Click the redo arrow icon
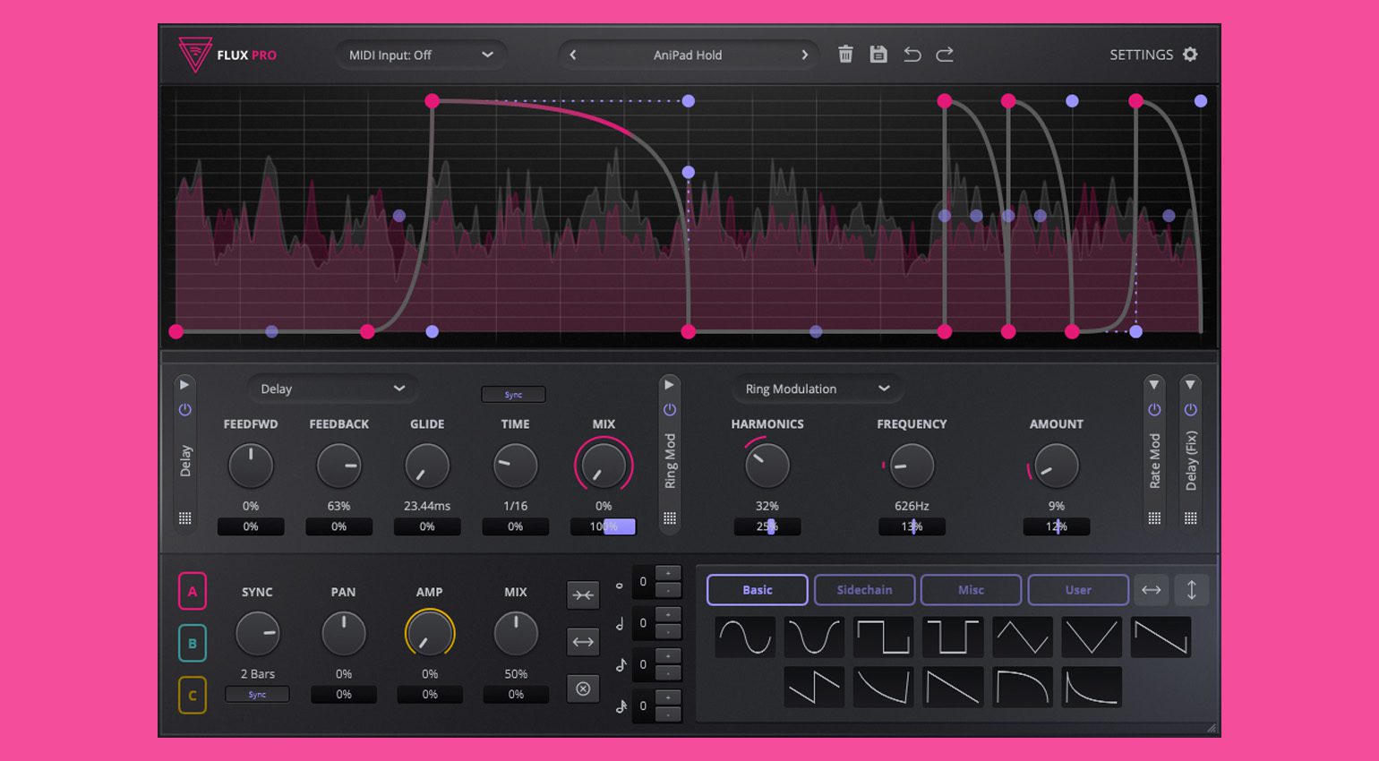 coord(945,55)
